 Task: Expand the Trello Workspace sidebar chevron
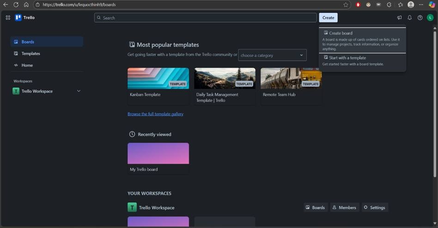tap(79, 91)
